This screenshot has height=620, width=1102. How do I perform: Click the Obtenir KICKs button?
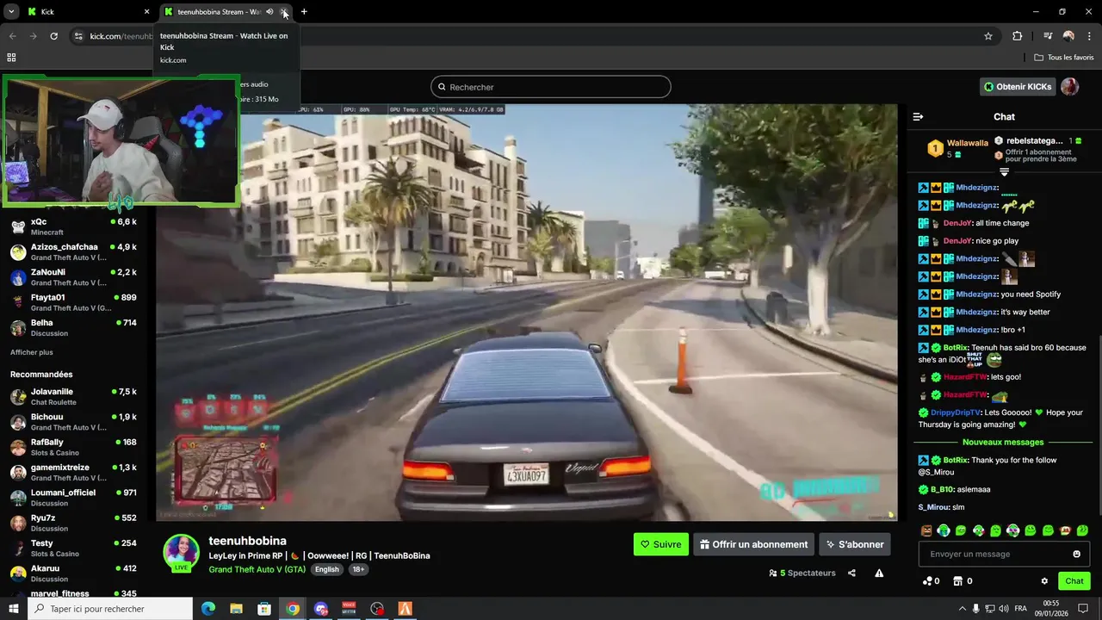coord(1018,87)
